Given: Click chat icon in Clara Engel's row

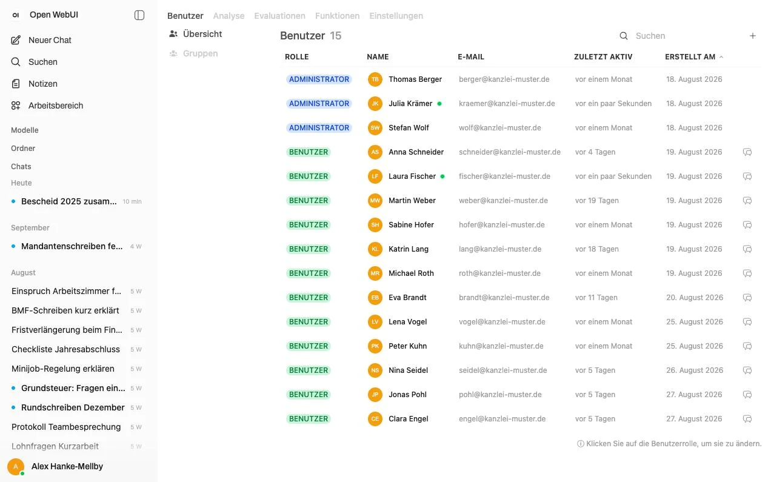Looking at the screenshot, I should coord(747,419).
